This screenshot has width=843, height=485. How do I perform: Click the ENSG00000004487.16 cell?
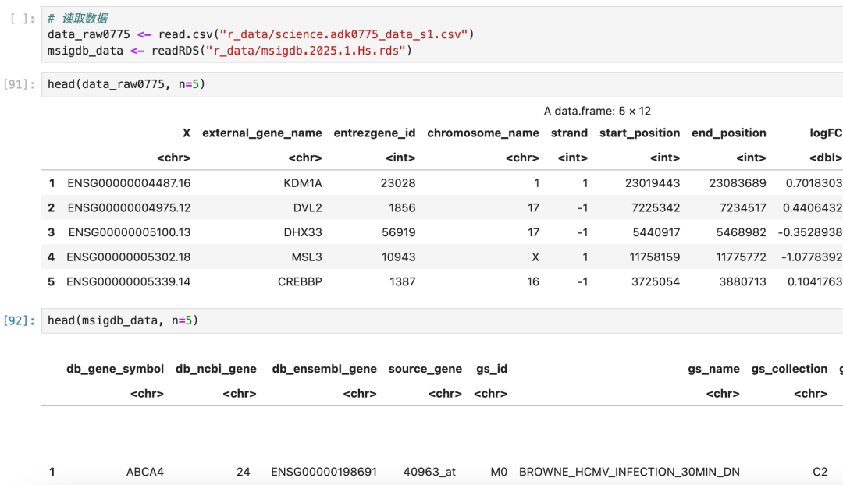pos(129,183)
